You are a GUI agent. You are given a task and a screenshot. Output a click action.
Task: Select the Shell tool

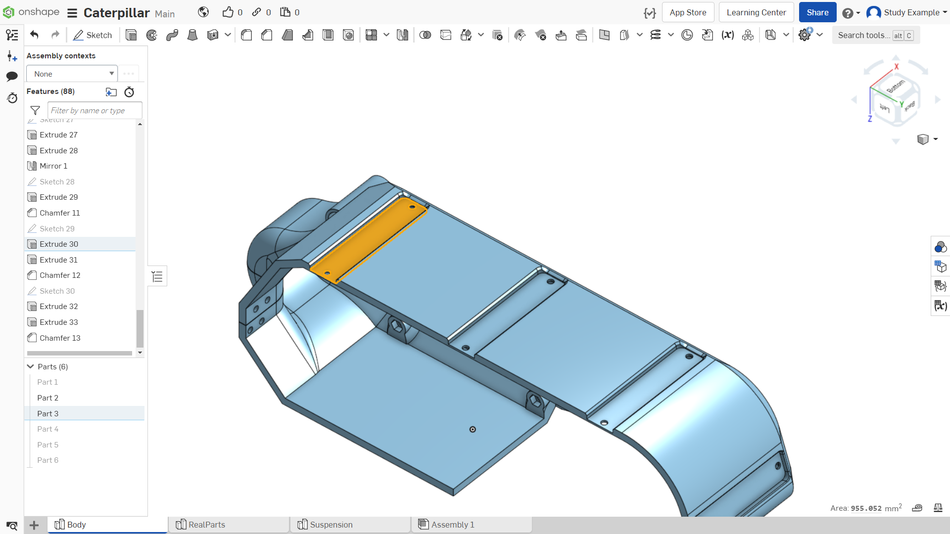(328, 35)
